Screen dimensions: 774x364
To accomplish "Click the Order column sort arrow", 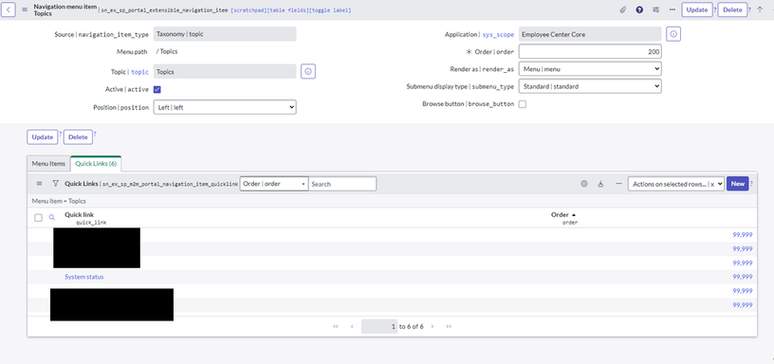I will tap(574, 215).
